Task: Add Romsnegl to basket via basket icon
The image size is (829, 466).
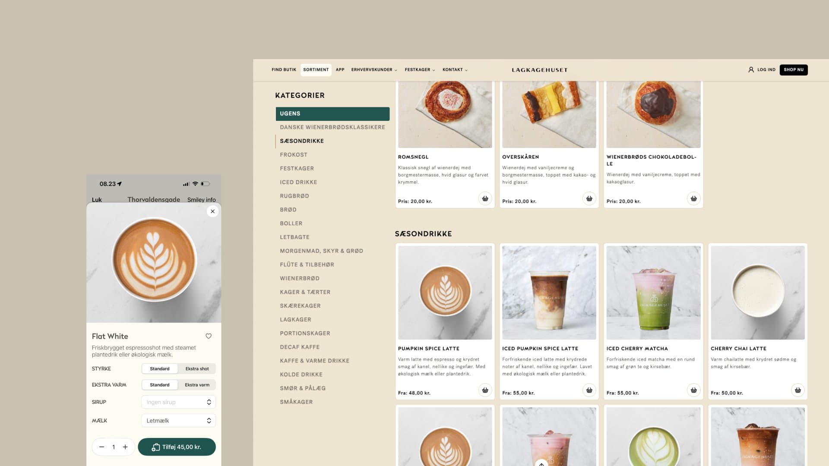Action: [x=485, y=198]
